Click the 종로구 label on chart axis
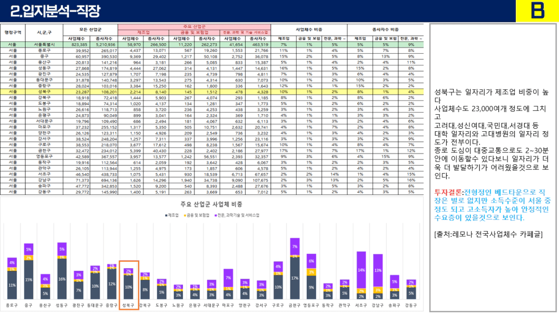This screenshot has height=314, width=559. [12, 305]
